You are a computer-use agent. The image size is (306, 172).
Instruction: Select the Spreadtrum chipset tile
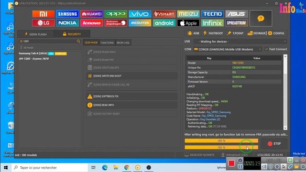click(x=237, y=23)
